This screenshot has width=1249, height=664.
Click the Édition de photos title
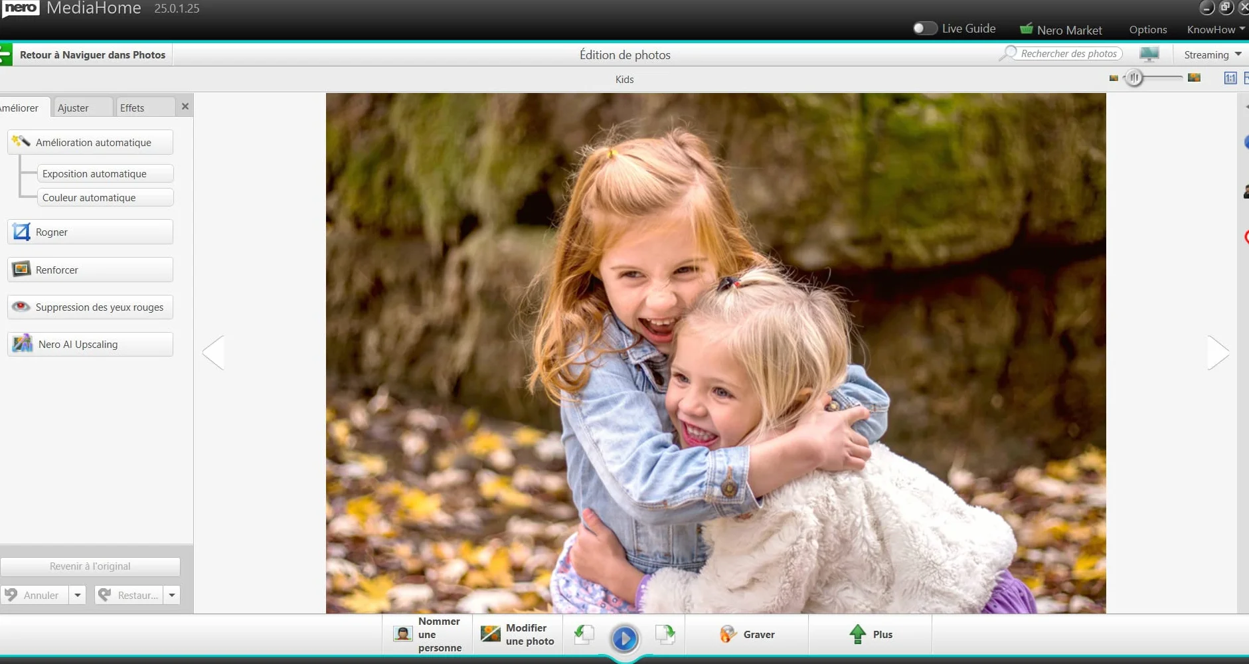tap(625, 54)
